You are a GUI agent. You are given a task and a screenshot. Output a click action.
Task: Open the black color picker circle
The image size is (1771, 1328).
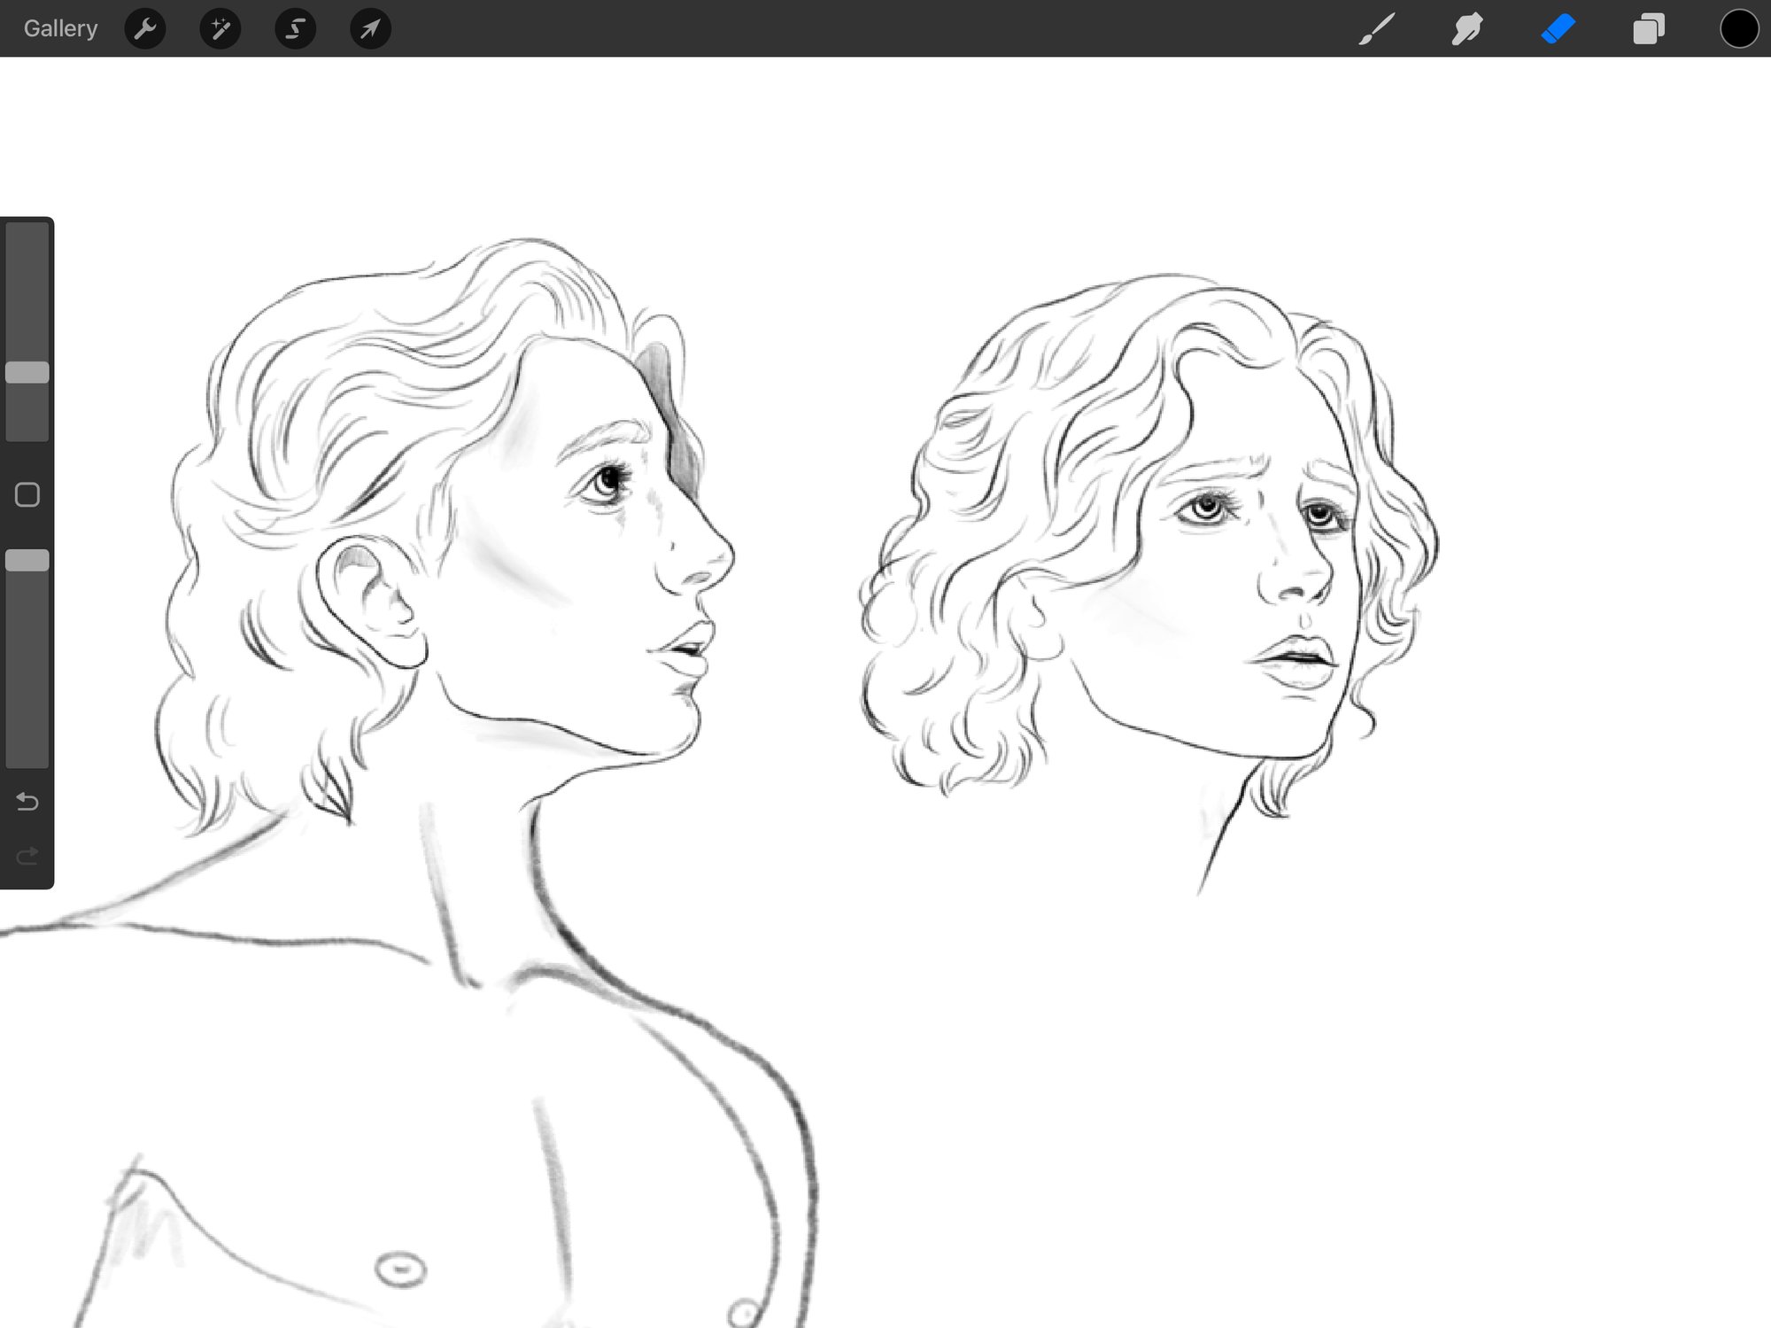tap(1738, 28)
